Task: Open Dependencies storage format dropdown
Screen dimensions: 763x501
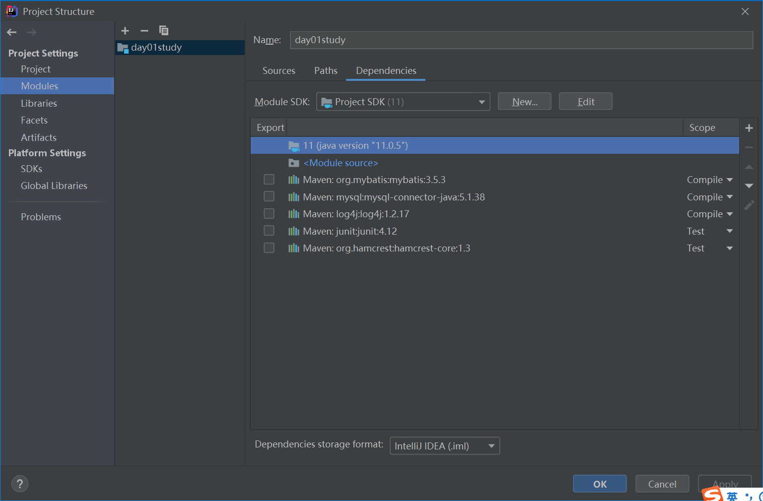Action: coord(445,446)
